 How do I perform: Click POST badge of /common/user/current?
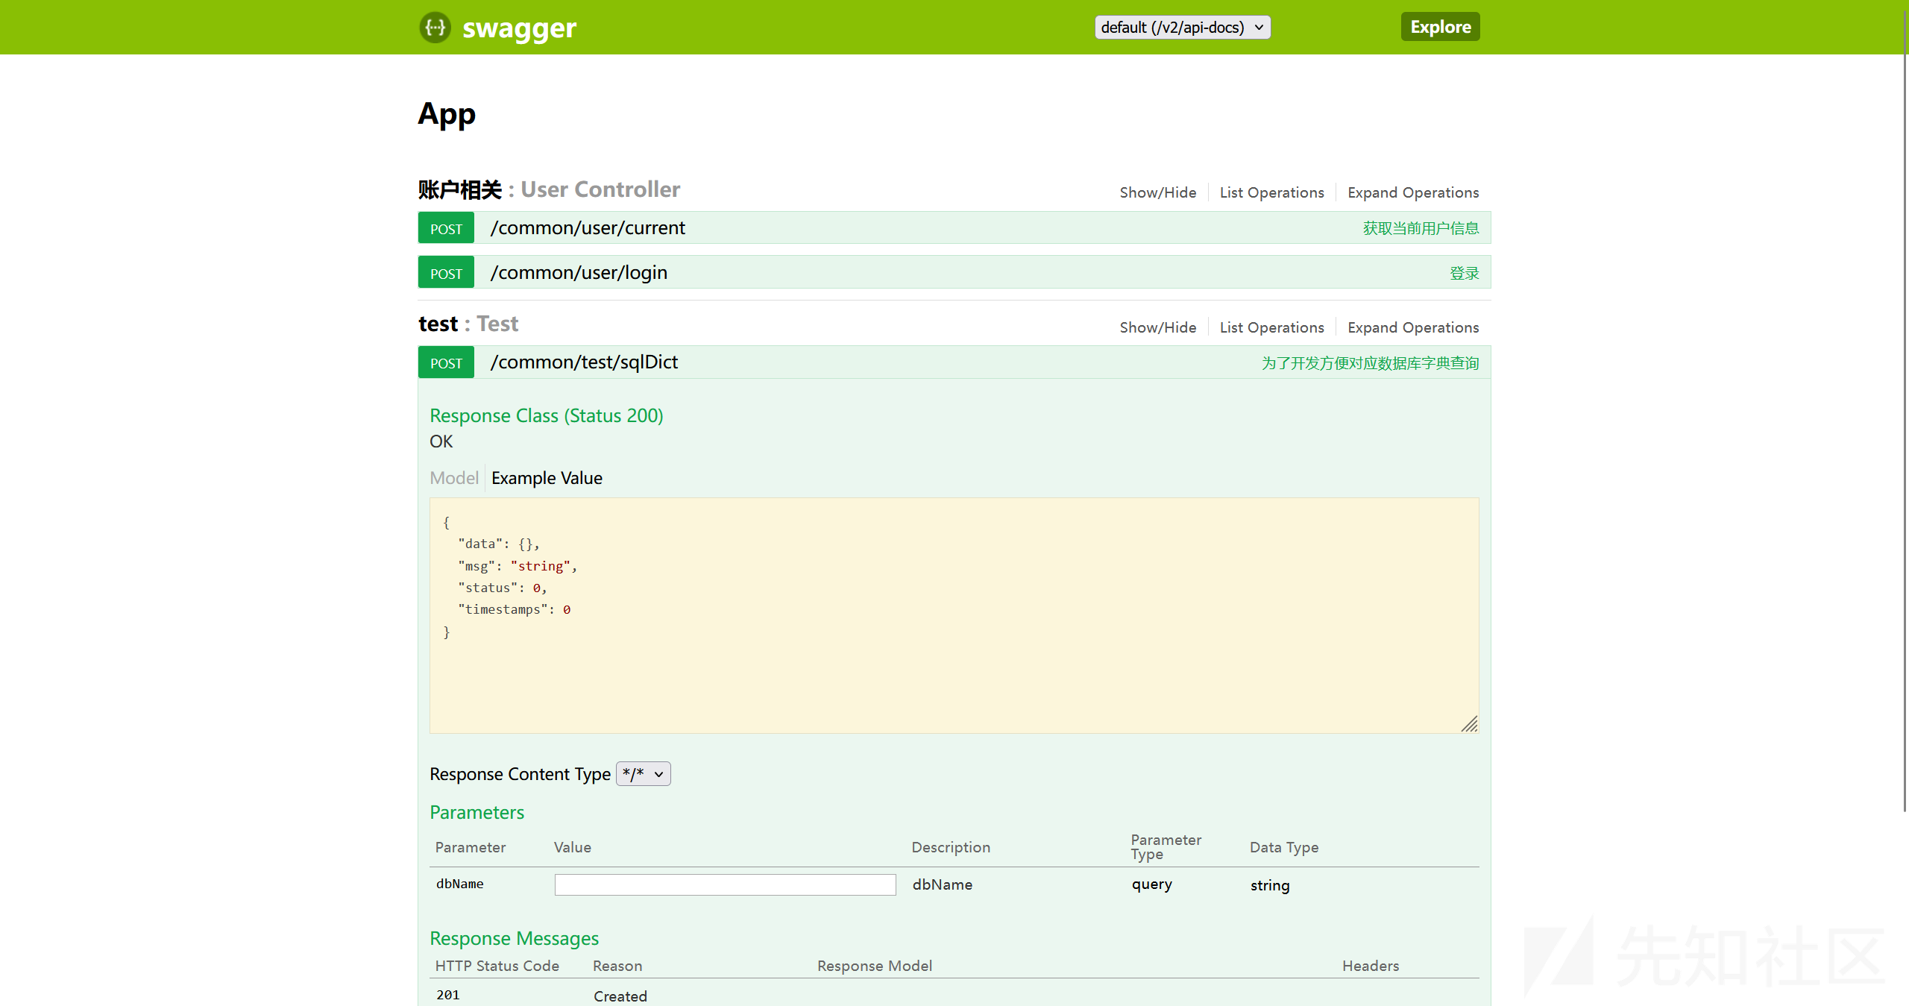pyautogui.click(x=446, y=229)
